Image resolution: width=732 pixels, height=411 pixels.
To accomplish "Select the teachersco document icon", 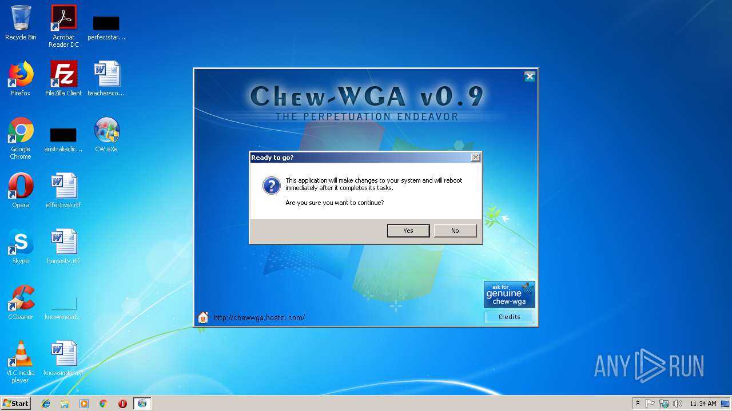I will (106, 79).
